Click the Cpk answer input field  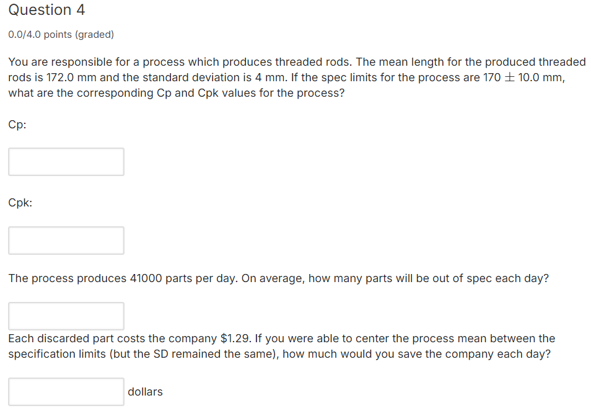pyautogui.click(x=66, y=241)
